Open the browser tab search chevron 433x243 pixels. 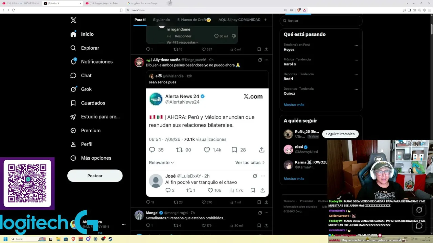tap(407, 3)
